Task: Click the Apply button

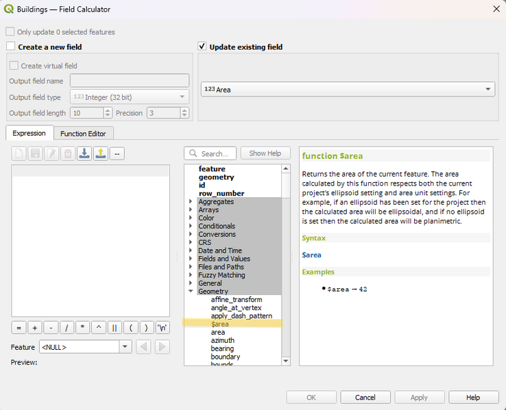Action: point(419,397)
